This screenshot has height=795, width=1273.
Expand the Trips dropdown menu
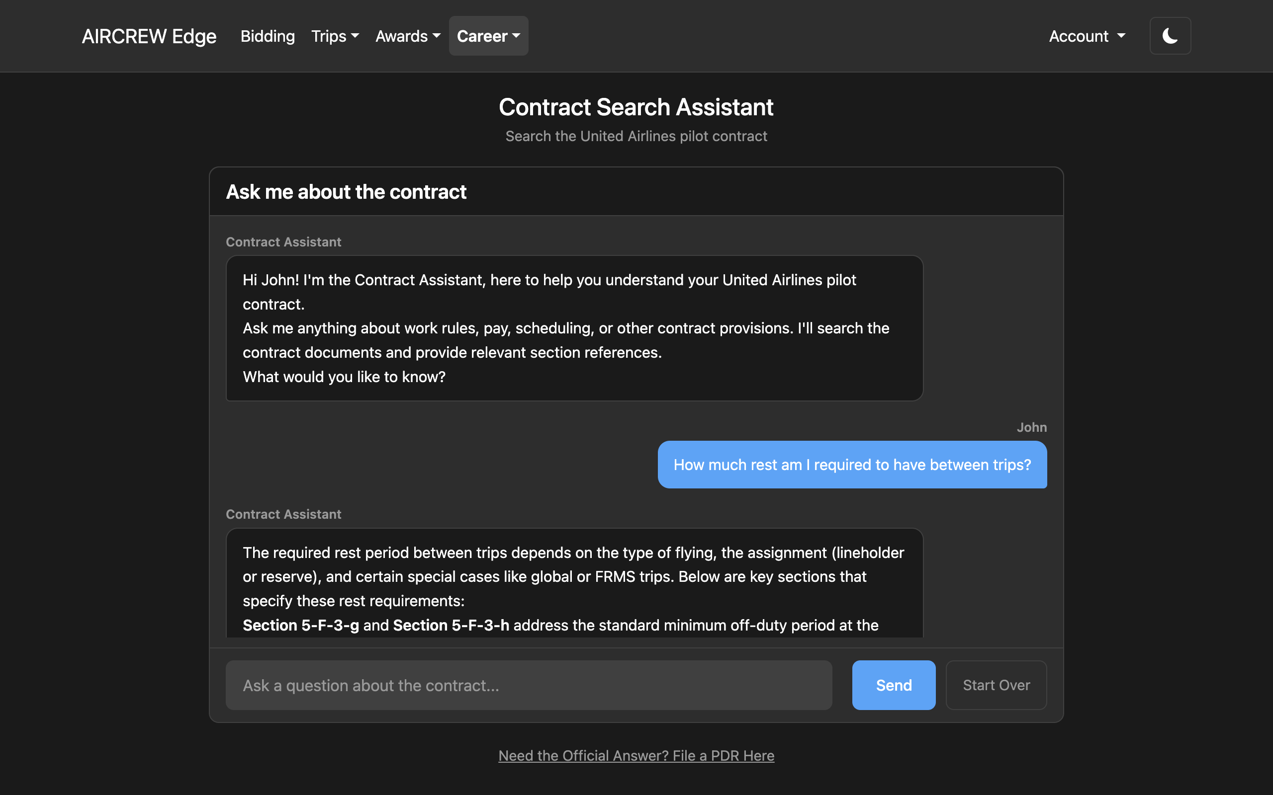[335, 36]
